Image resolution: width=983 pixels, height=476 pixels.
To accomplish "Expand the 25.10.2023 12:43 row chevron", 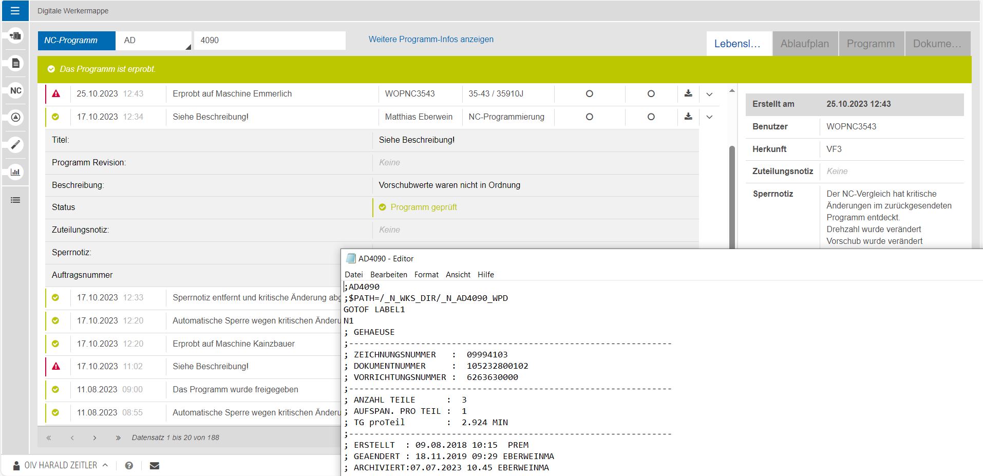I will pos(709,94).
